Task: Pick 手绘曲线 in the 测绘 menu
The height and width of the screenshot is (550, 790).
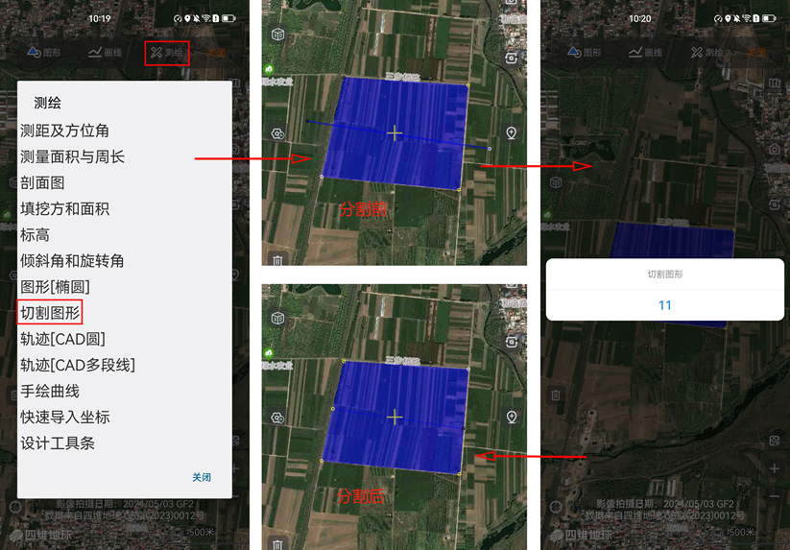Action: [50, 391]
